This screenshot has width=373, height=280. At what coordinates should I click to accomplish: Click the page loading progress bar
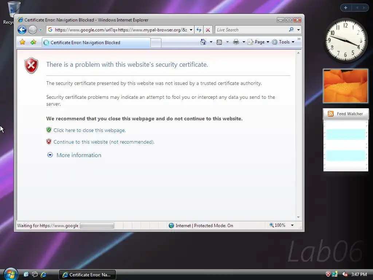[x=97, y=225]
